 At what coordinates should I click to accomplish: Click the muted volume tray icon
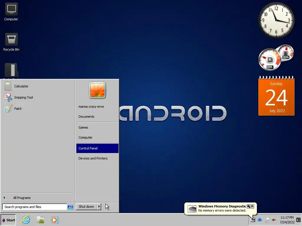[x=274, y=220]
